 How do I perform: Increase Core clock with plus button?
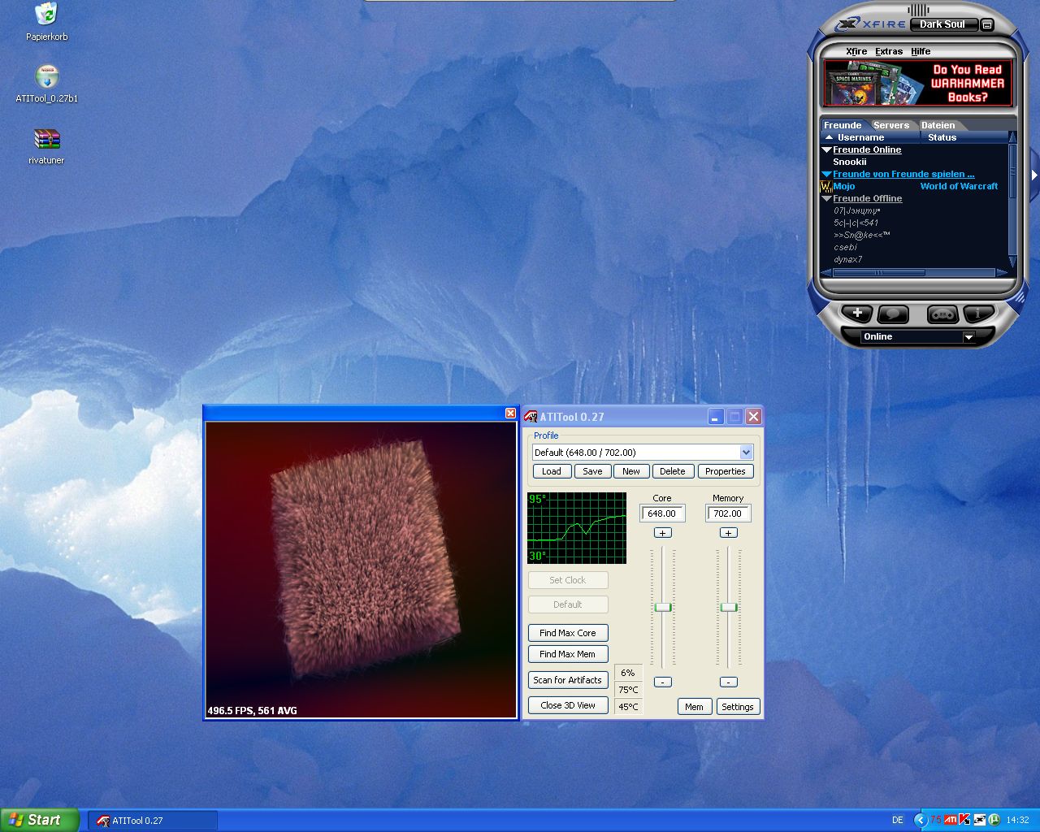(663, 533)
